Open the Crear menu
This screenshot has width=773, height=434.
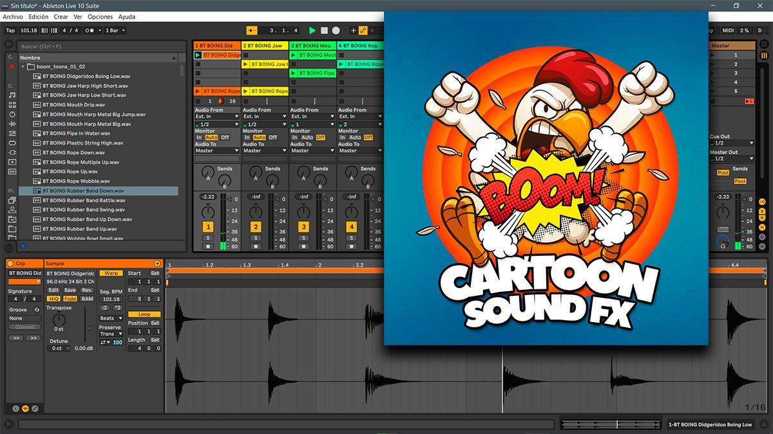tap(61, 17)
